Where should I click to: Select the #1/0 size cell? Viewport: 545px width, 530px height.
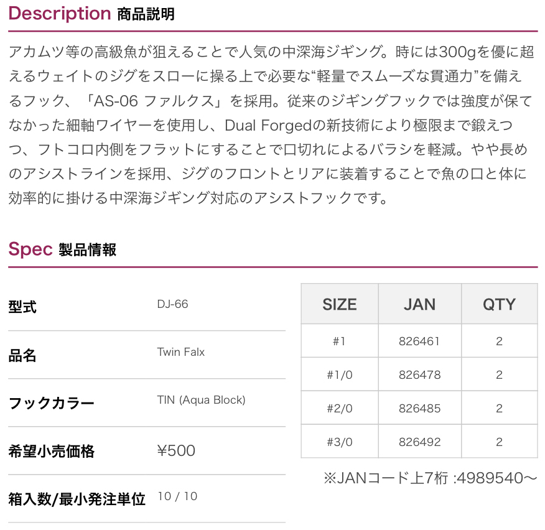[339, 374]
